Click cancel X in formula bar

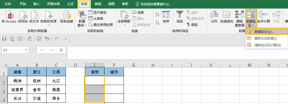click(42, 50)
